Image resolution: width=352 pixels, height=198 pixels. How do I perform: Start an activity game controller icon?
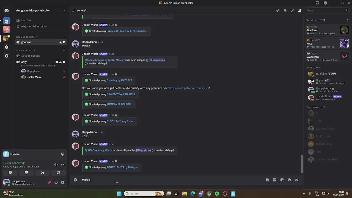point(42,173)
